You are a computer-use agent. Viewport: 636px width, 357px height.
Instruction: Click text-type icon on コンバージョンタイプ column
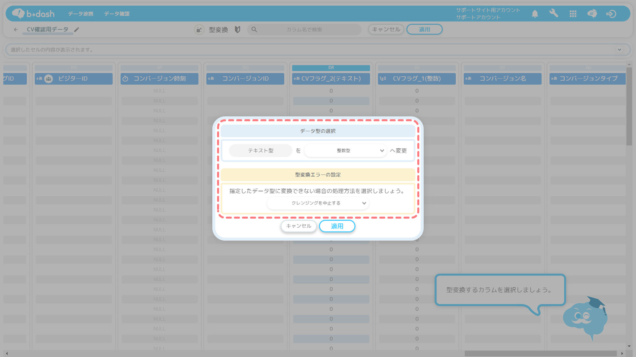click(x=554, y=79)
